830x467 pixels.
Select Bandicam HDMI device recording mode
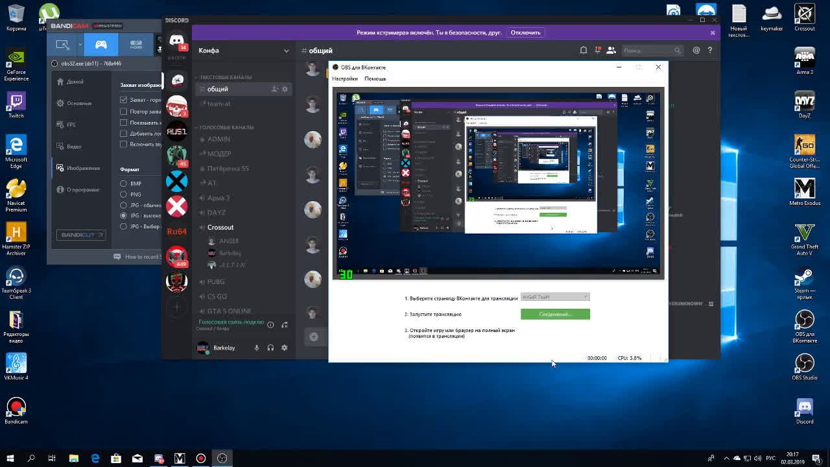click(136, 45)
